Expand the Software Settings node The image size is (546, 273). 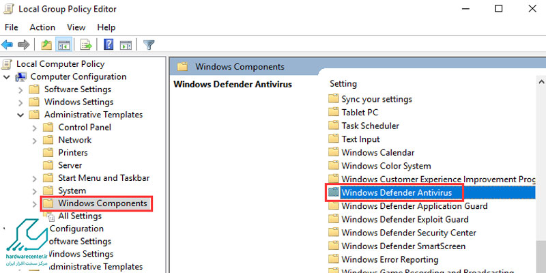[x=20, y=90]
